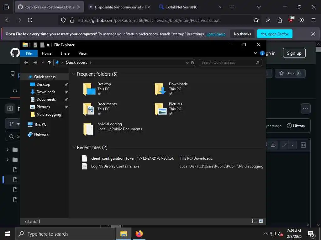Open the View ribbon tab
Viewport: 321px width, 240px height.
pos(82,53)
